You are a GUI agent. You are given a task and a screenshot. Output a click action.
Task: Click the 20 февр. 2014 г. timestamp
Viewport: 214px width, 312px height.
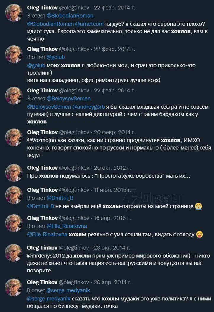115,132
